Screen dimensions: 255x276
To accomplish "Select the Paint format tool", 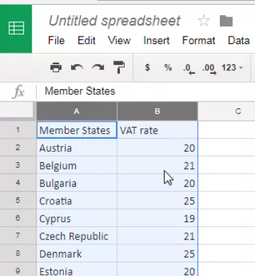I will (x=119, y=68).
